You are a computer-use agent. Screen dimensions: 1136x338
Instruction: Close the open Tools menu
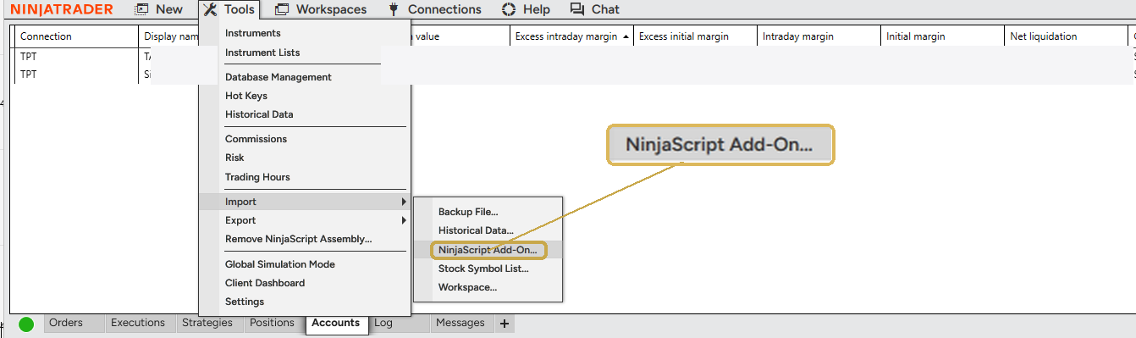coord(229,9)
